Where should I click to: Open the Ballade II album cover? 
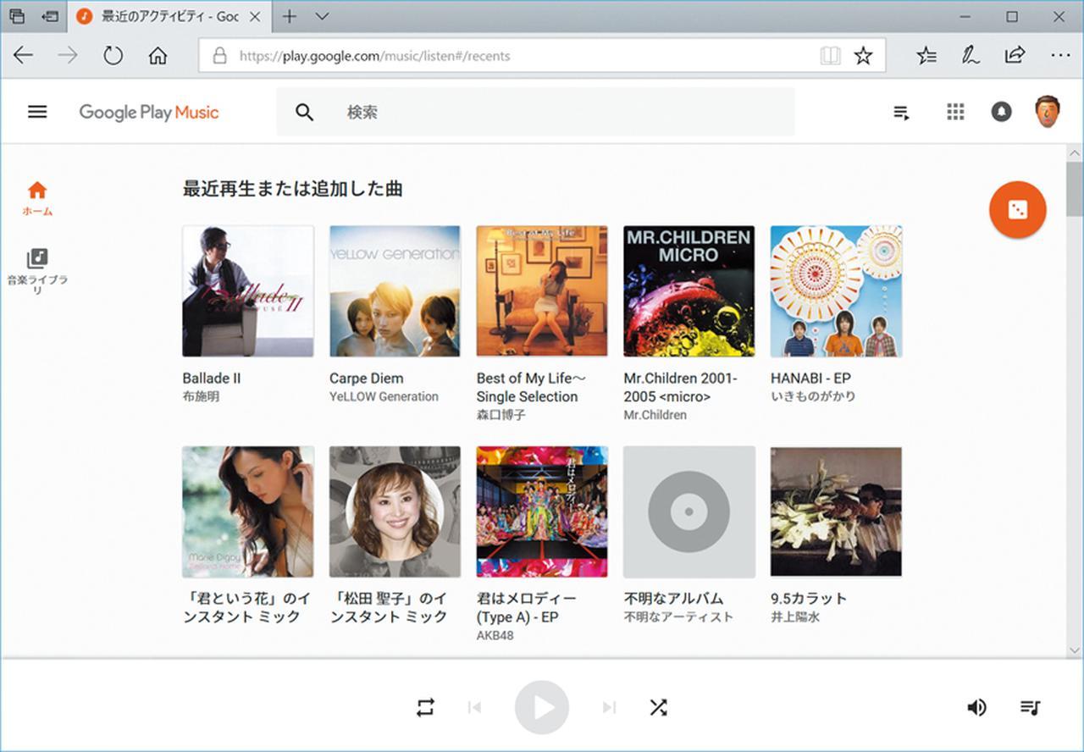pos(248,290)
